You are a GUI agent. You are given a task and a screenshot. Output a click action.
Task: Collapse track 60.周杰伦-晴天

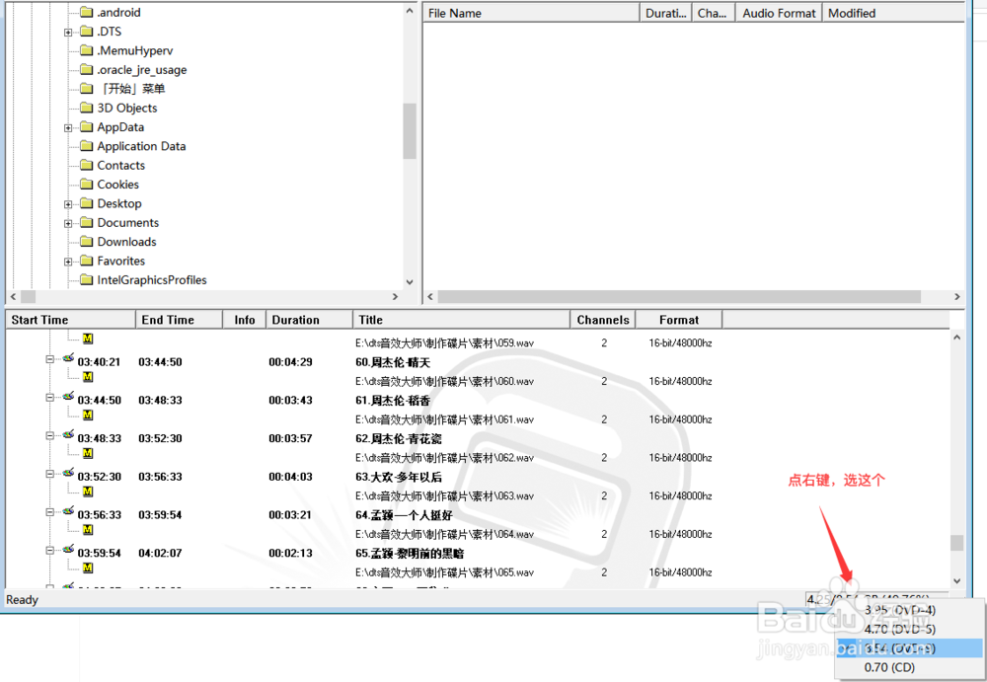pyautogui.click(x=49, y=359)
